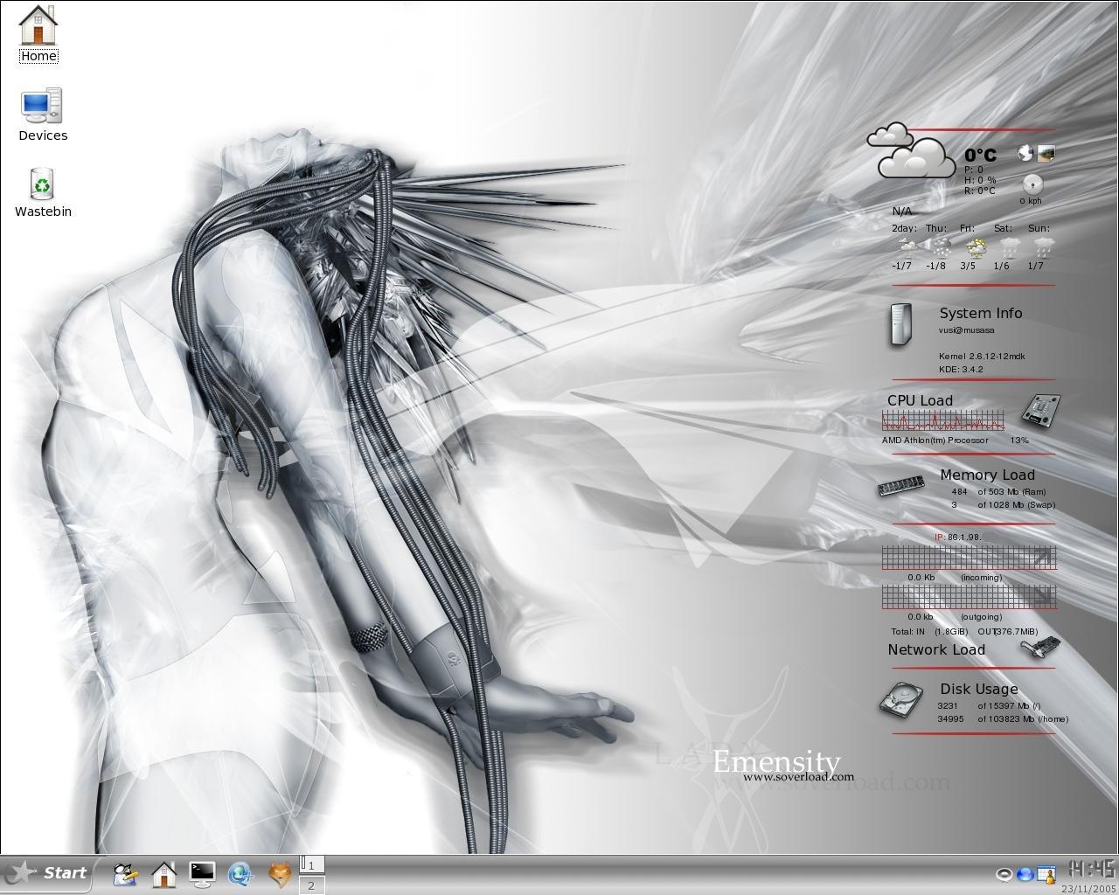
Task: Click the incoming network traffic graph
Action: tap(970, 558)
